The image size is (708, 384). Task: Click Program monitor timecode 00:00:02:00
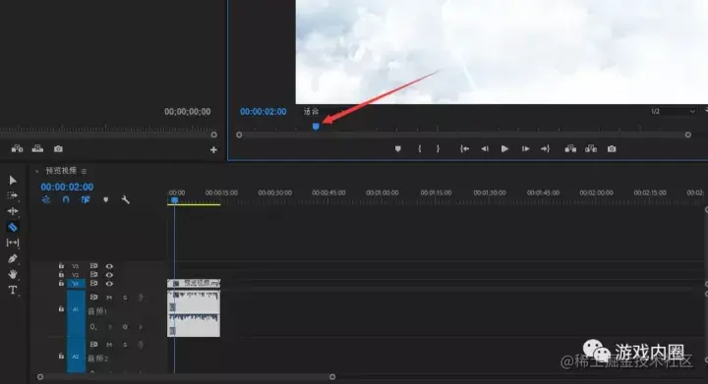coord(264,111)
